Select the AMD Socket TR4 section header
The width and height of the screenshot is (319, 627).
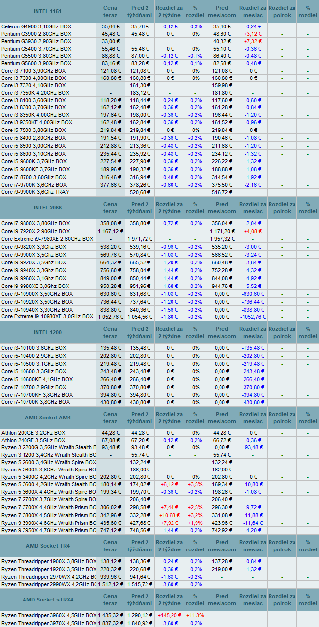point(48,546)
